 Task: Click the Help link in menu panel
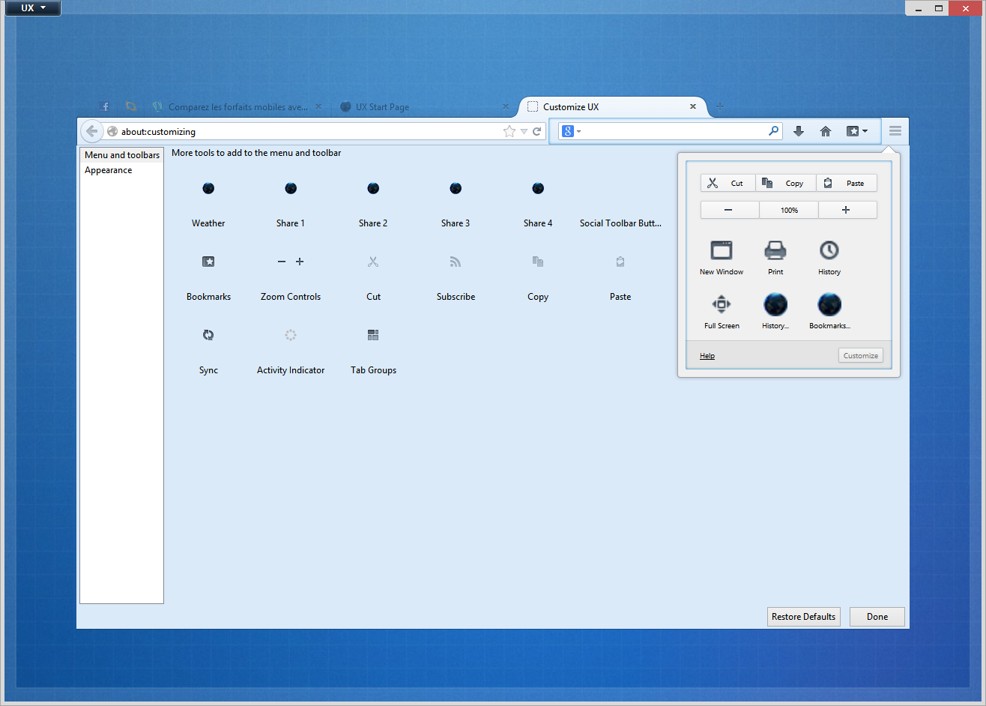707,356
